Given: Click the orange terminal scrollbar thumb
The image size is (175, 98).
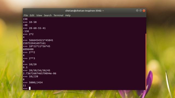Looking at the screenshot, I should click(146, 62).
